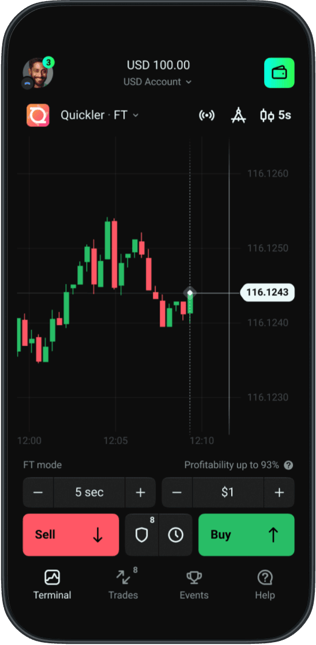Go to the Help tab
This screenshot has height=645, width=316.
pos(265,584)
